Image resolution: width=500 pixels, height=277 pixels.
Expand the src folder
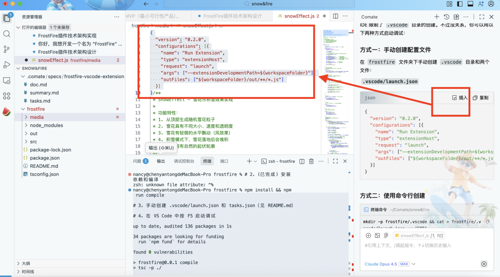26,142
